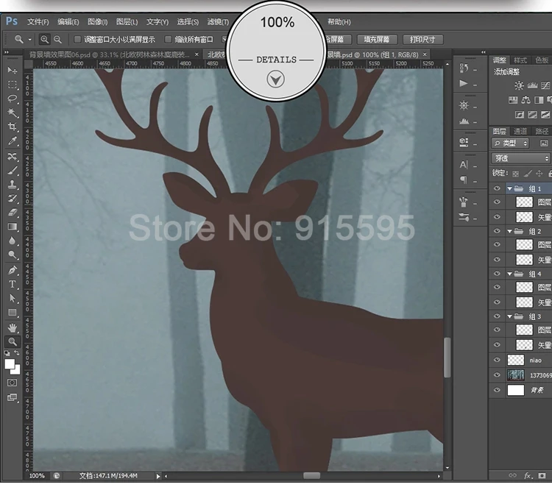Collapse the 组 4 group
This screenshot has height=490, width=552.
point(509,274)
